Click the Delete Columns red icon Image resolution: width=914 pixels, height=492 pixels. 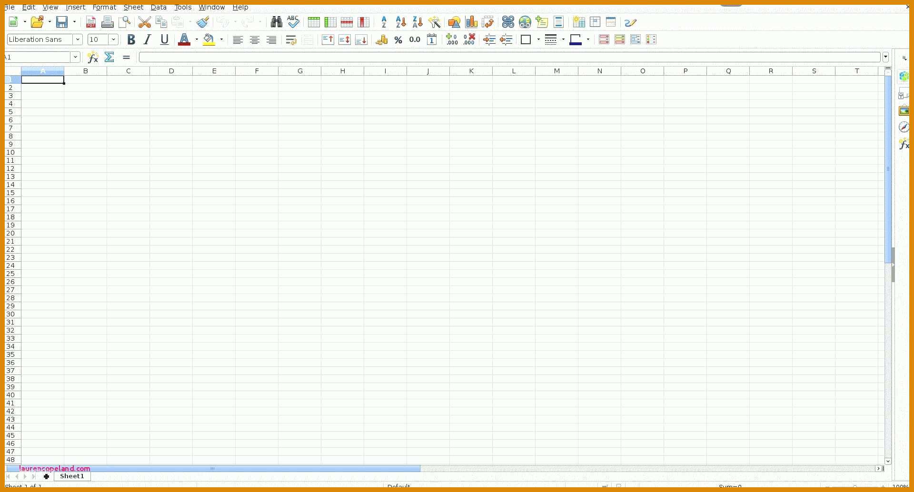coord(364,22)
